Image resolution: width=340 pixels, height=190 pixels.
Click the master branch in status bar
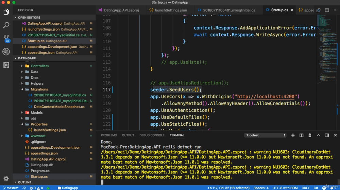coord(11,188)
